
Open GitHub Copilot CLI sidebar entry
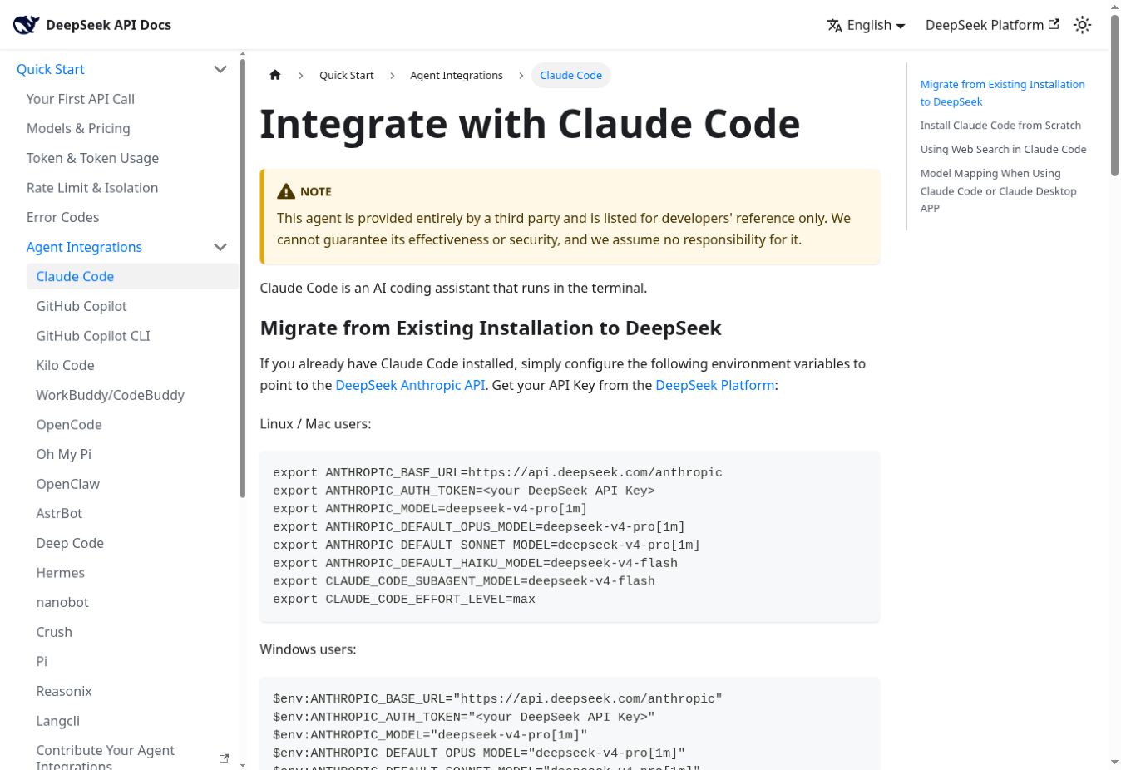[x=93, y=336]
